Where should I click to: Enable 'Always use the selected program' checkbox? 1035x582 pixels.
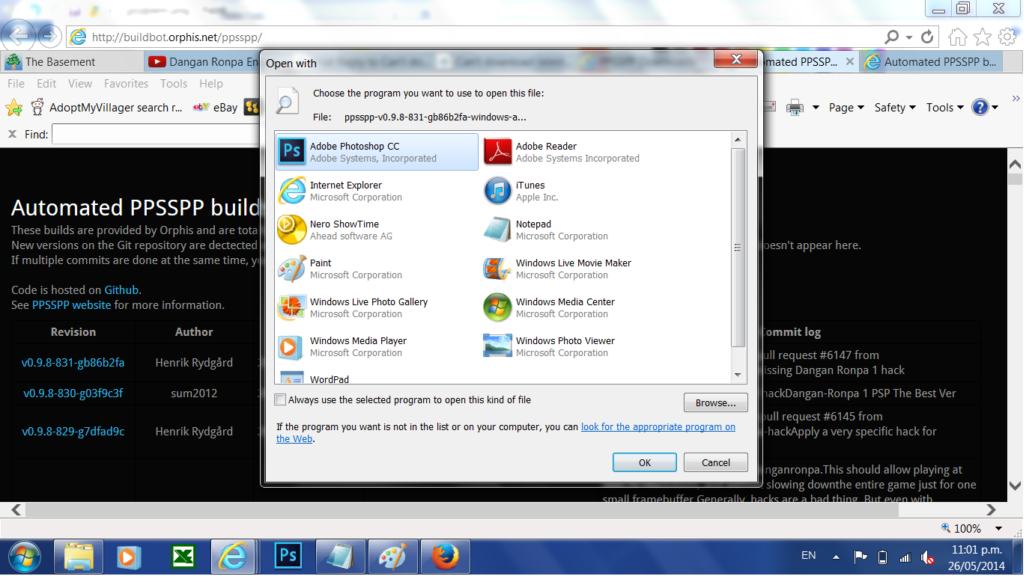[x=281, y=400]
